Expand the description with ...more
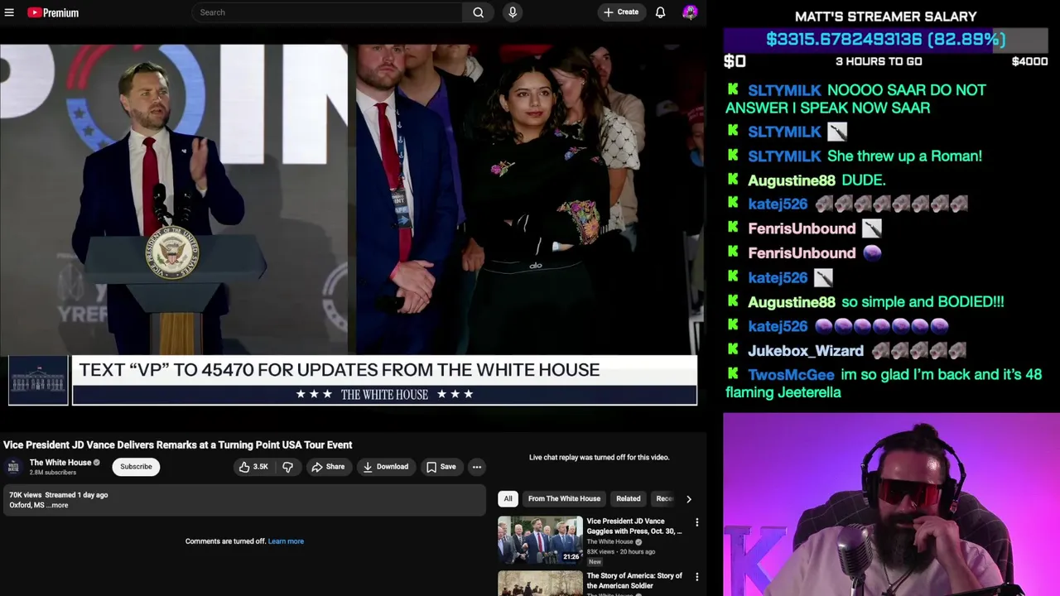Screen dimensions: 1060x596 (x=58, y=505)
